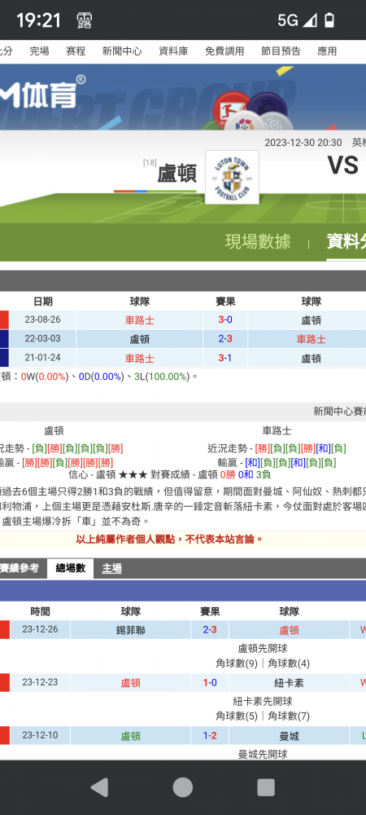Screen dimensions: 366x815
Task: Tap the 賽果 header in head-to-head table
Action: (x=225, y=302)
